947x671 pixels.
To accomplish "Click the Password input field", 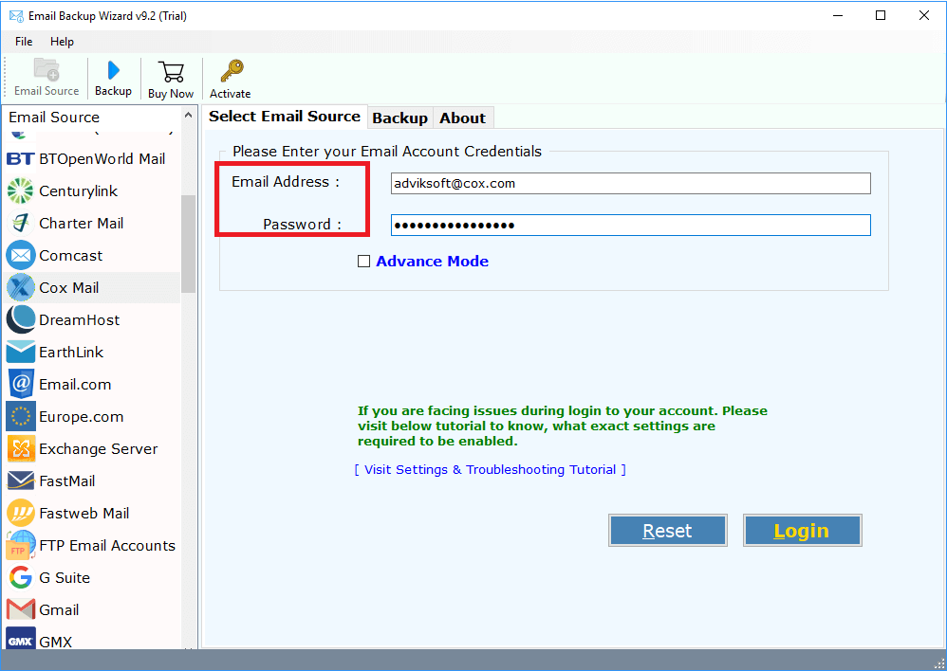I will click(x=630, y=225).
